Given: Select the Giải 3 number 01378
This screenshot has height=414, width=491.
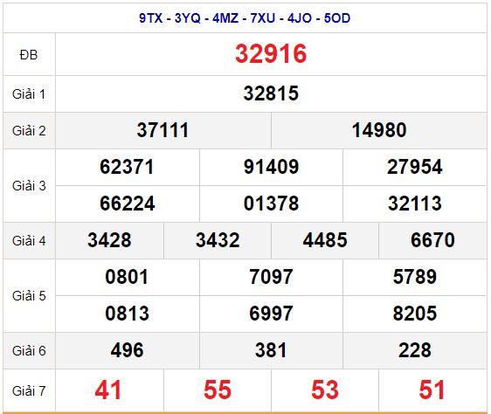Looking at the screenshot, I should [x=271, y=204].
